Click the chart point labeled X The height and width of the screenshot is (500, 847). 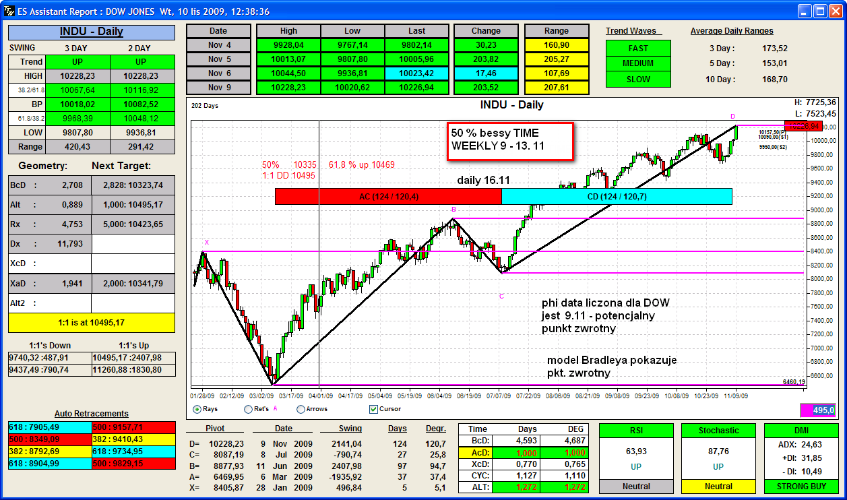(x=207, y=242)
